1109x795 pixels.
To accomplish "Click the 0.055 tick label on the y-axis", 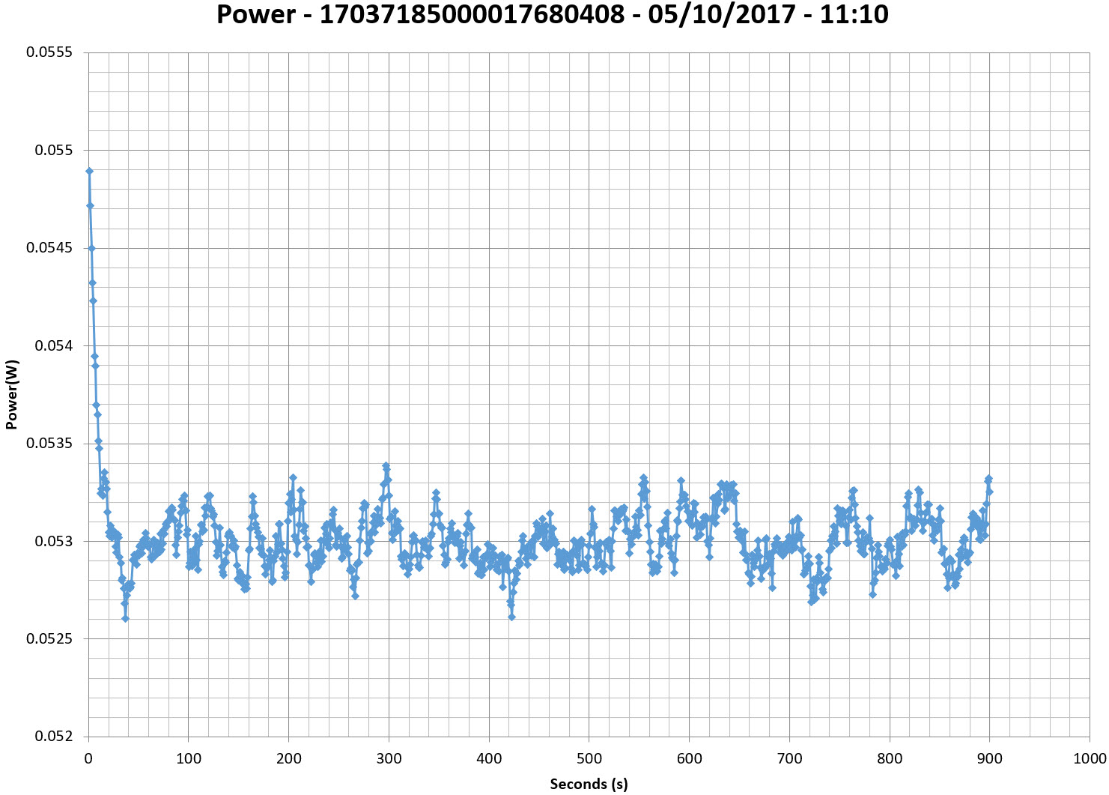I will click(x=52, y=150).
